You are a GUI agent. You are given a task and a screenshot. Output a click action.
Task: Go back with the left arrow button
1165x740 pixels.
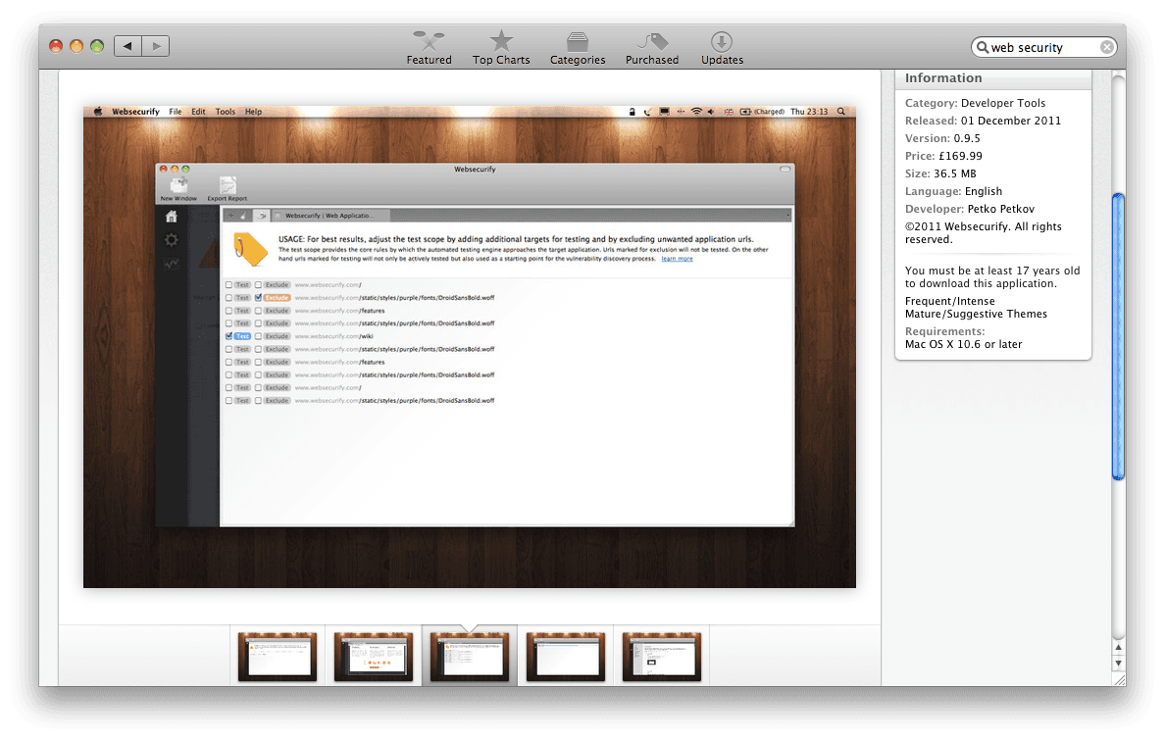[x=127, y=46]
